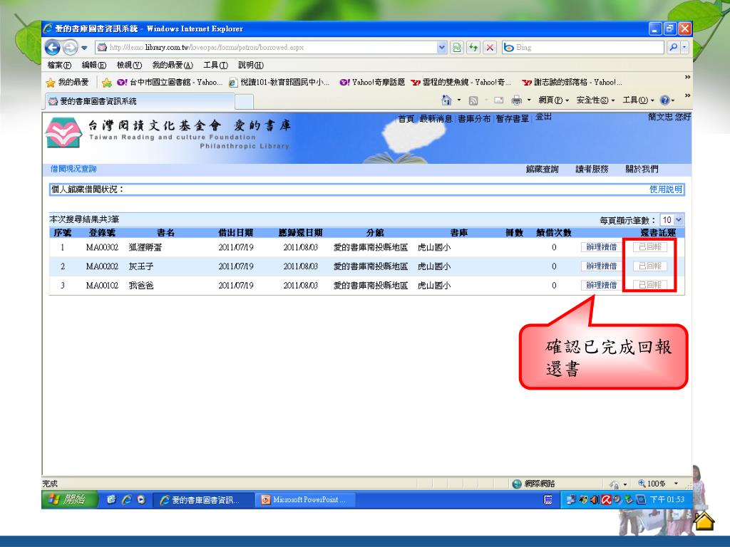Open the recent pages dropdown arrow
Viewport: 730px width, 547px height.
tap(84, 48)
